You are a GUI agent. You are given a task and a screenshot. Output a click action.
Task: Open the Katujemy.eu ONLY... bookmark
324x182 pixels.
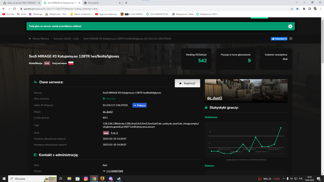pyautogui.click(x=207, y=14)
